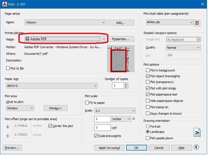The width and height of the screenshot is (209, 155).
Task: Open the inches unit dropdown
Action: click(121, 119)
